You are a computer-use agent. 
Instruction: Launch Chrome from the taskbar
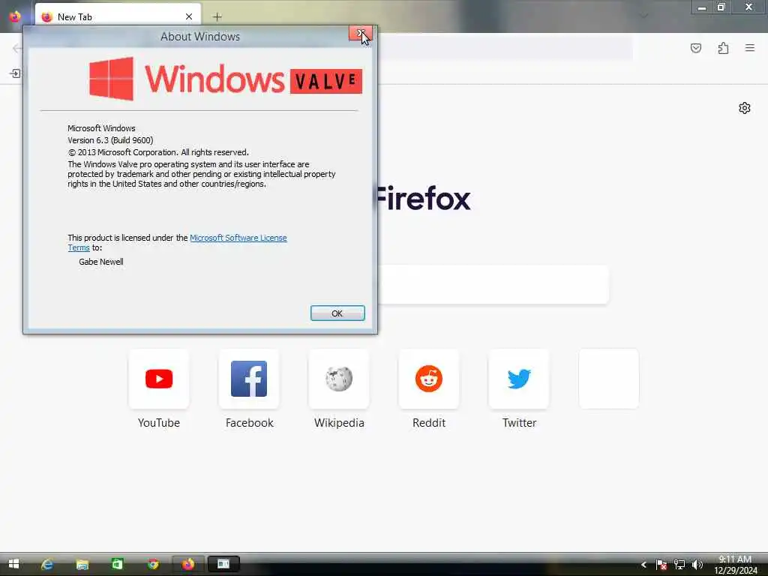pyautogui.click(x=153, y=564)
